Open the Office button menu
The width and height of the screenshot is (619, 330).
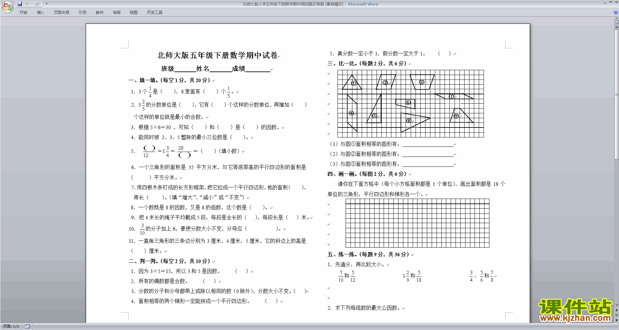[x=7, y=7]
